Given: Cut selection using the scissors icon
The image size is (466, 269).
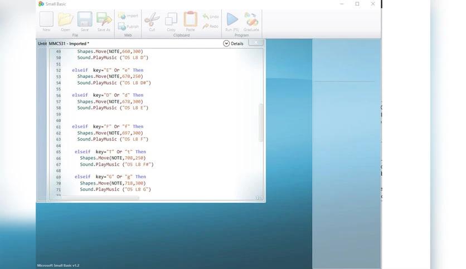Looking at the screenshot, I should pyautogui.click(x=152, y=22).
